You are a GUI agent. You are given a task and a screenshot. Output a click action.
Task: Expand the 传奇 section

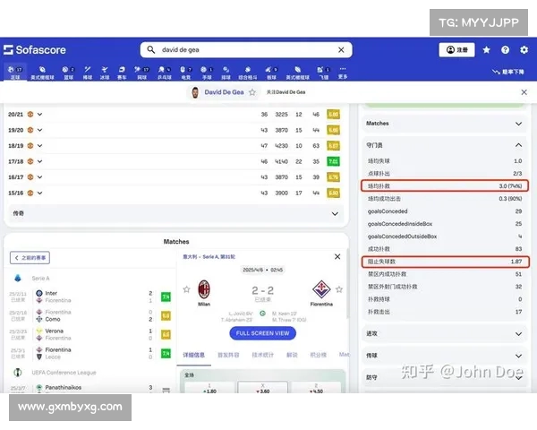coord(176,213)
